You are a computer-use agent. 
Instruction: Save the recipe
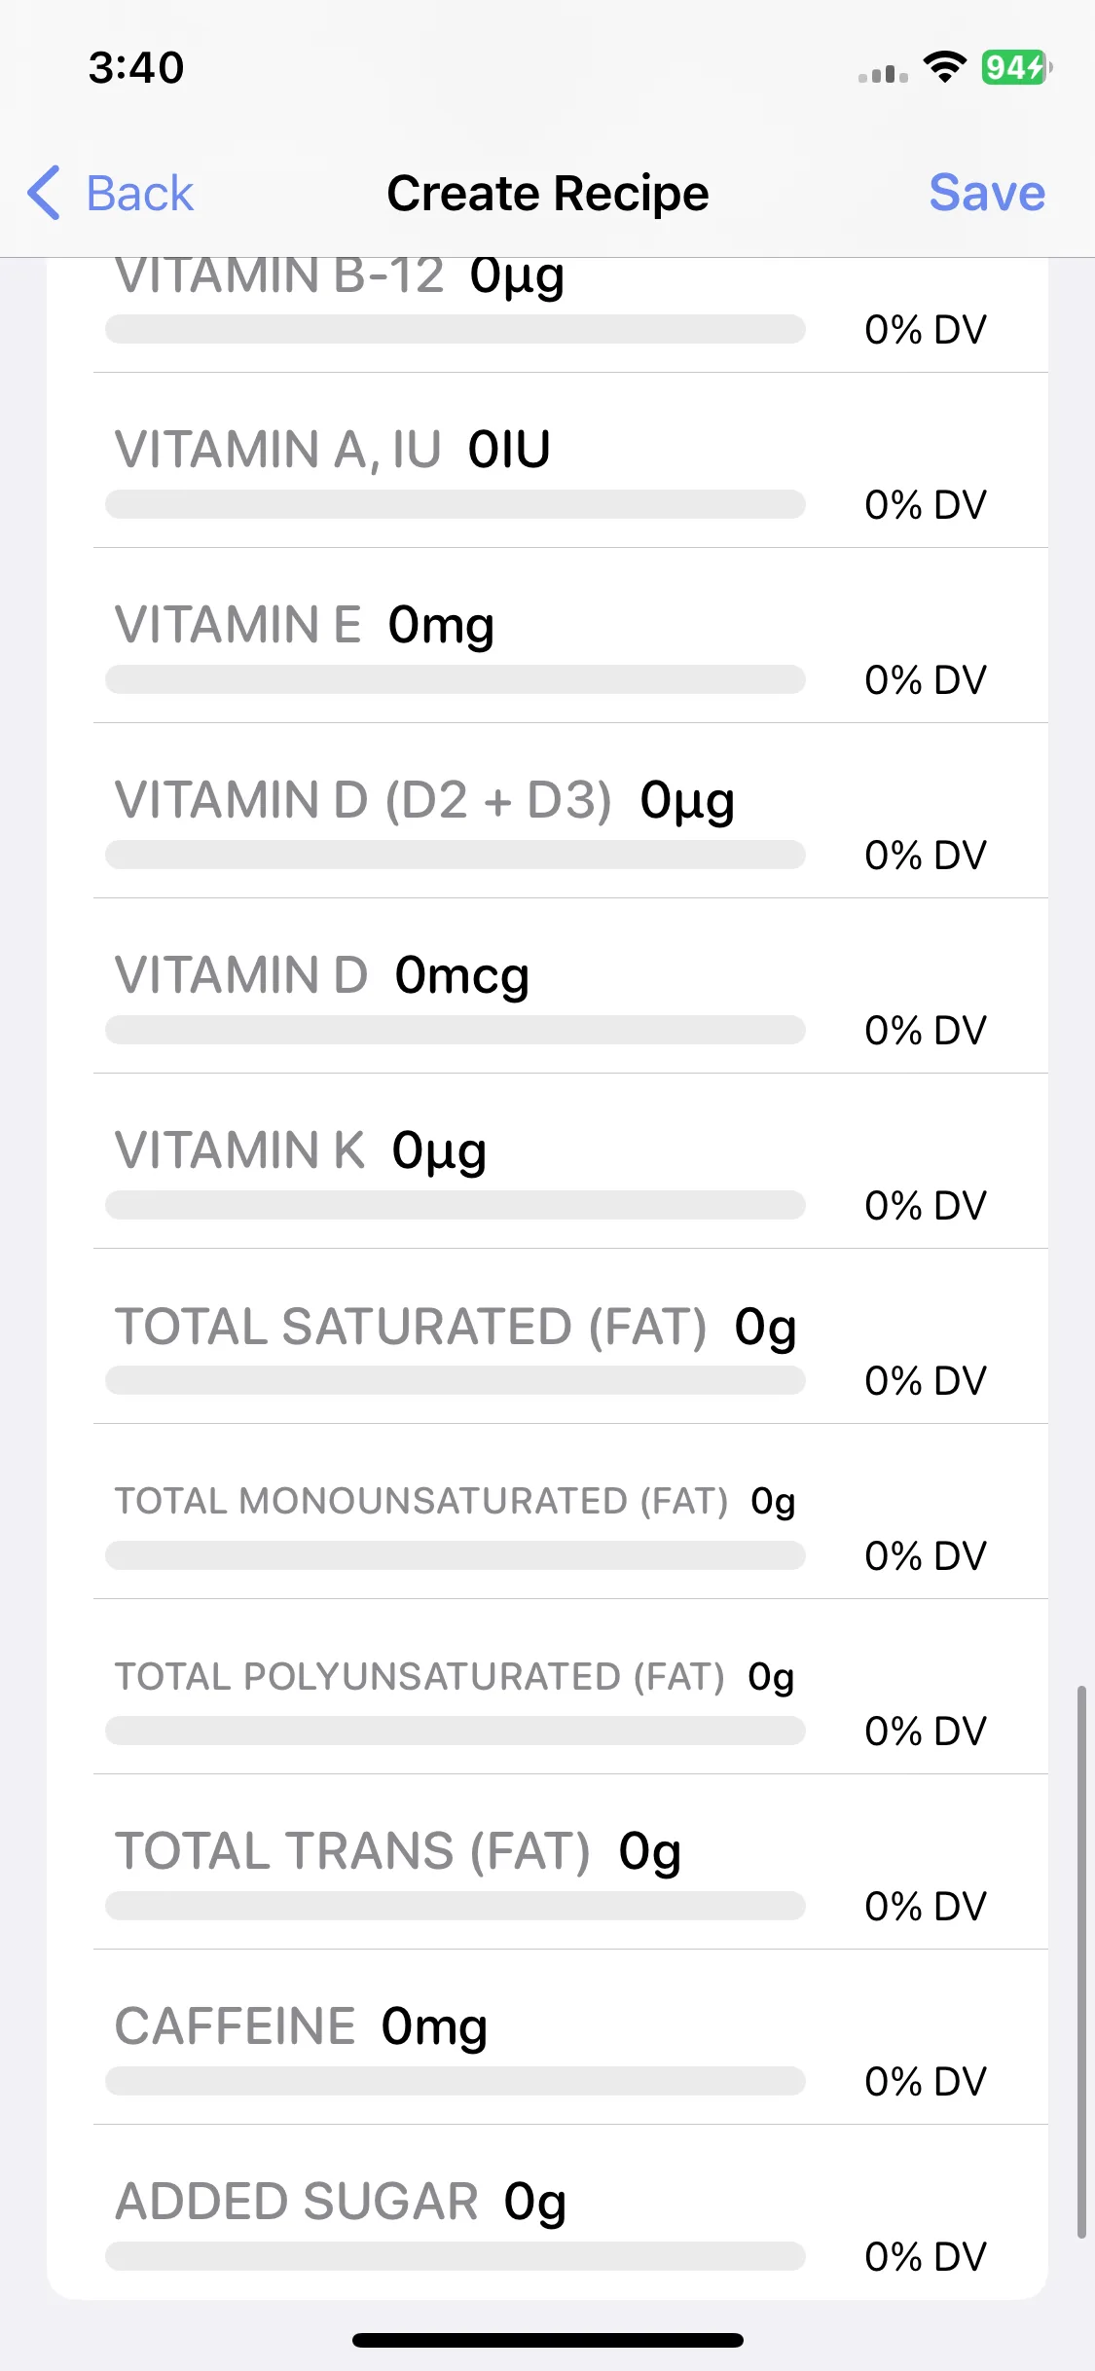tap(987, 193)
